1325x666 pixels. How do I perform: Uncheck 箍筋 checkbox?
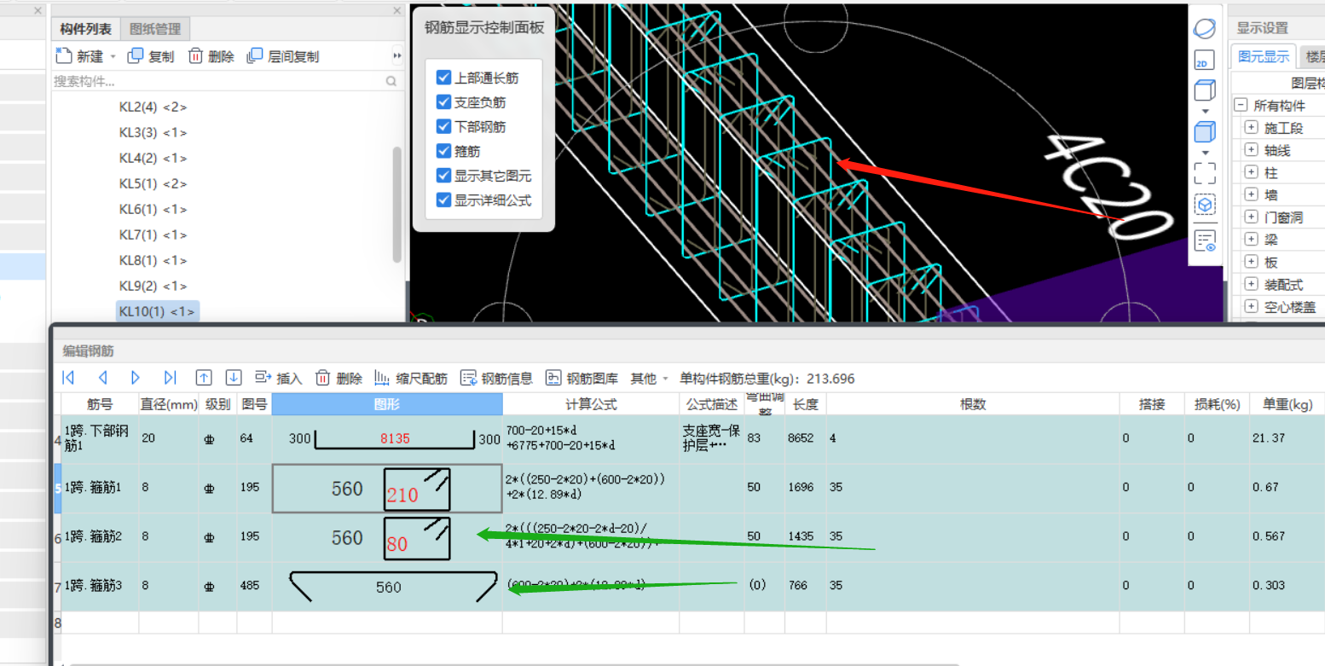coord(443,151)
